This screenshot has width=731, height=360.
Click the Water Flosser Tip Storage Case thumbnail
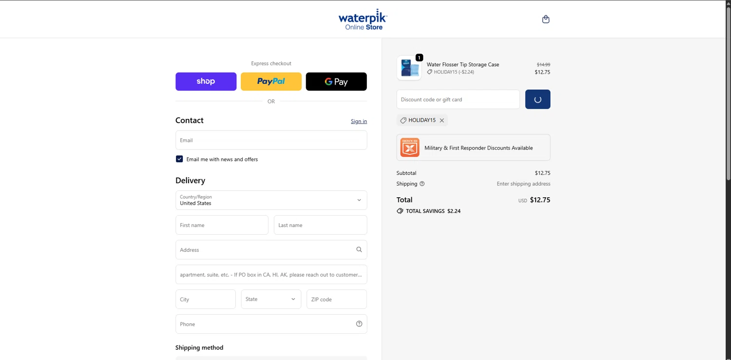click(x=409, y=68)
